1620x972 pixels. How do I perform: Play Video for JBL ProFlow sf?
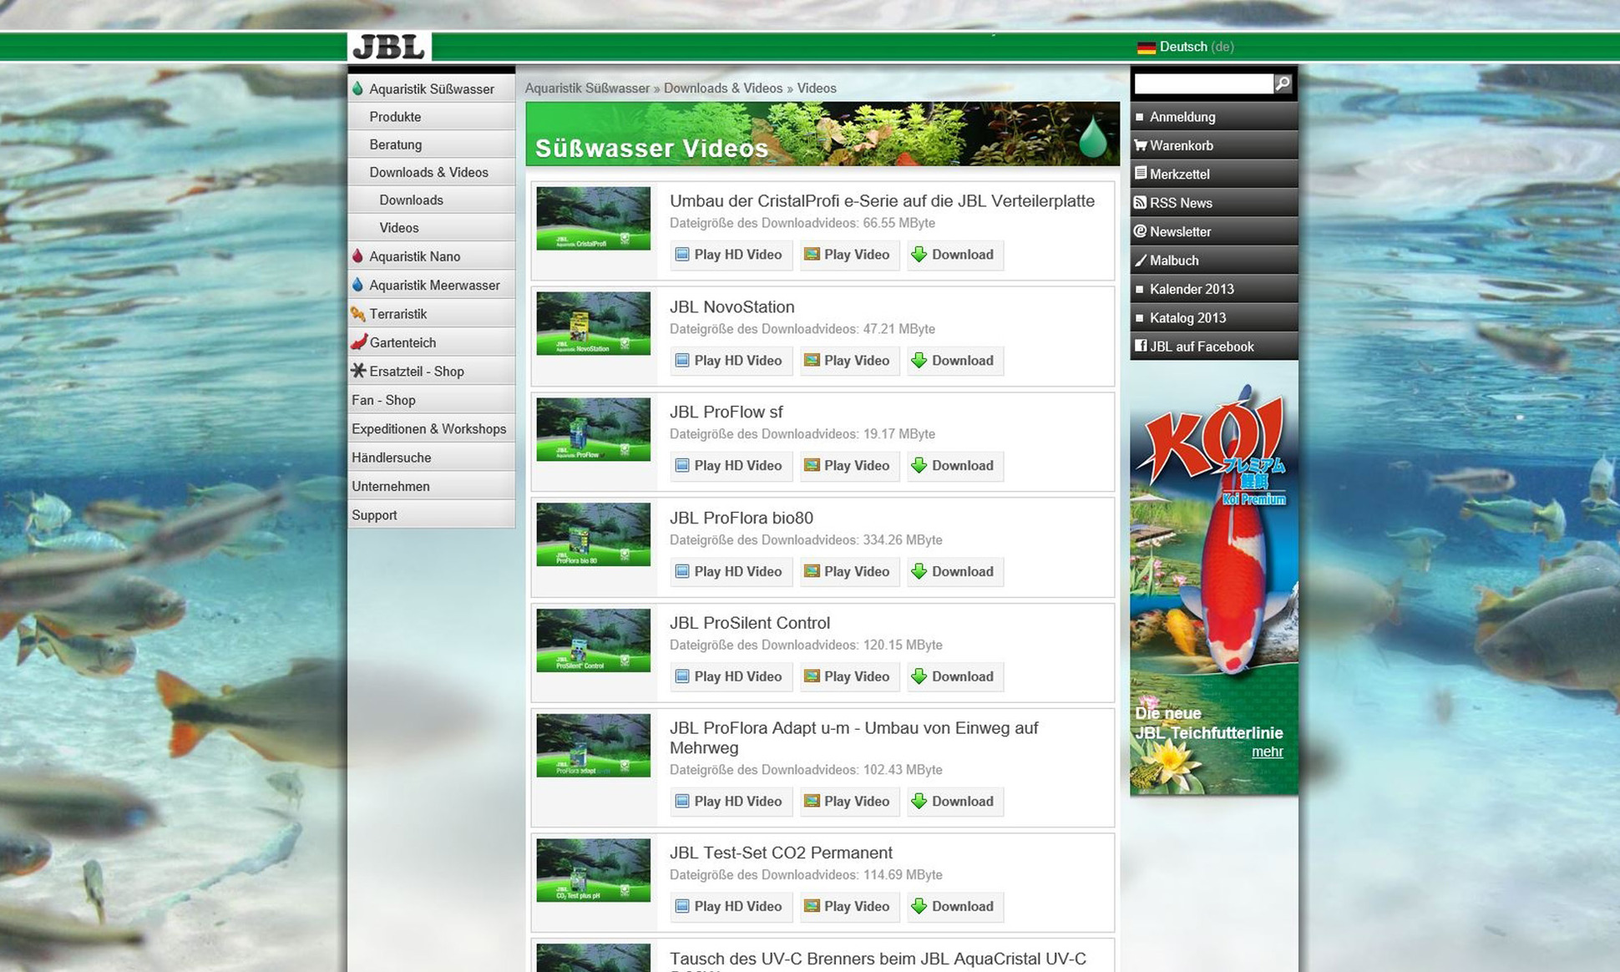[849, 466]
